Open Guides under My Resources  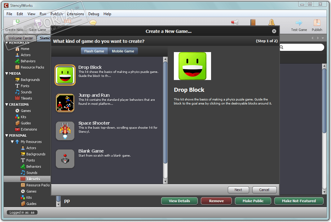[x=31, y=204]
